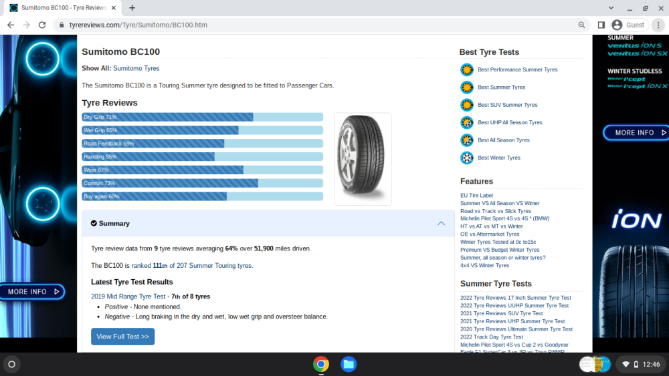Click the Wear 67% rating bar
This screenshot has height=376, width=669.
point(202,170)
